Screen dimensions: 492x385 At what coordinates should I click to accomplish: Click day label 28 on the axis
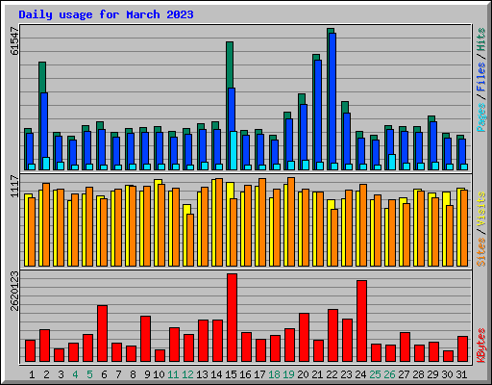[x=418, y=374]
